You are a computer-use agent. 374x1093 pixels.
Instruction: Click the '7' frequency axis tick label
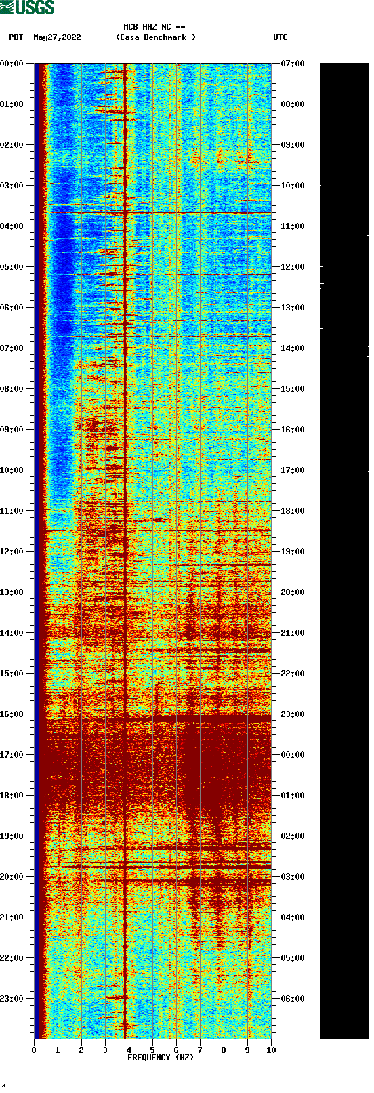coord(200,1050)
